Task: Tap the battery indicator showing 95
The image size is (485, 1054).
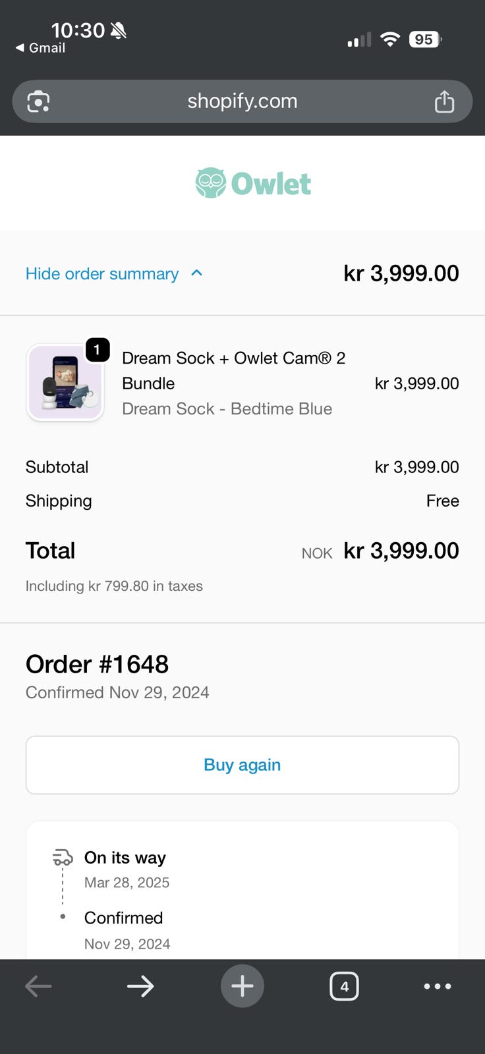Action: pos(424,40)
